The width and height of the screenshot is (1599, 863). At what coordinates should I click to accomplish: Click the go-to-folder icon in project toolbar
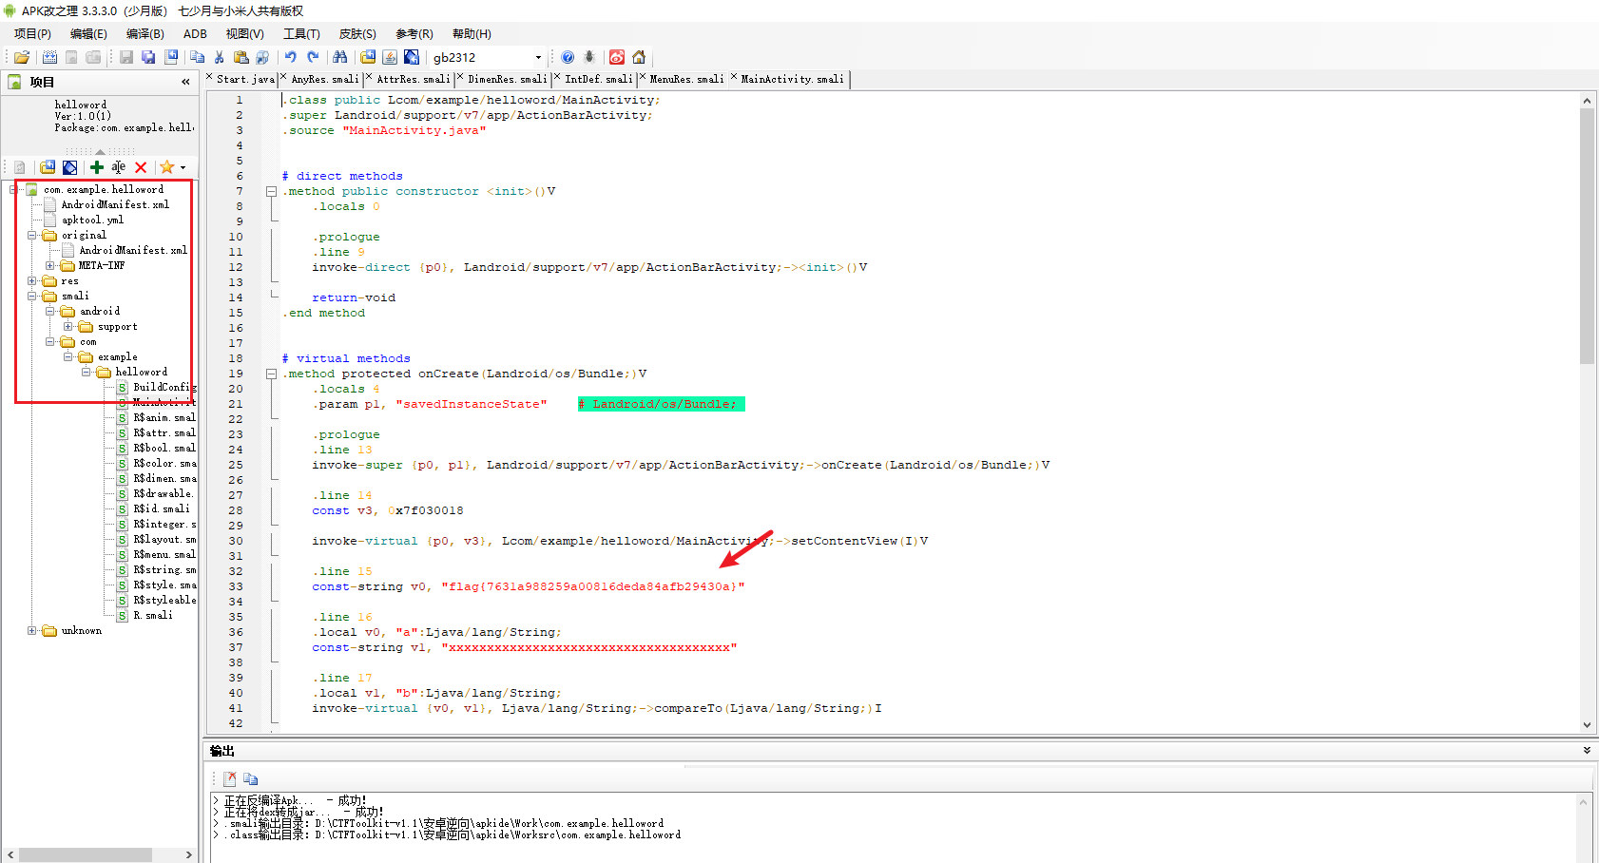[x=48, y=167]
